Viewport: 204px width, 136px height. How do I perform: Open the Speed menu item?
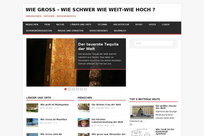(152, 24)
